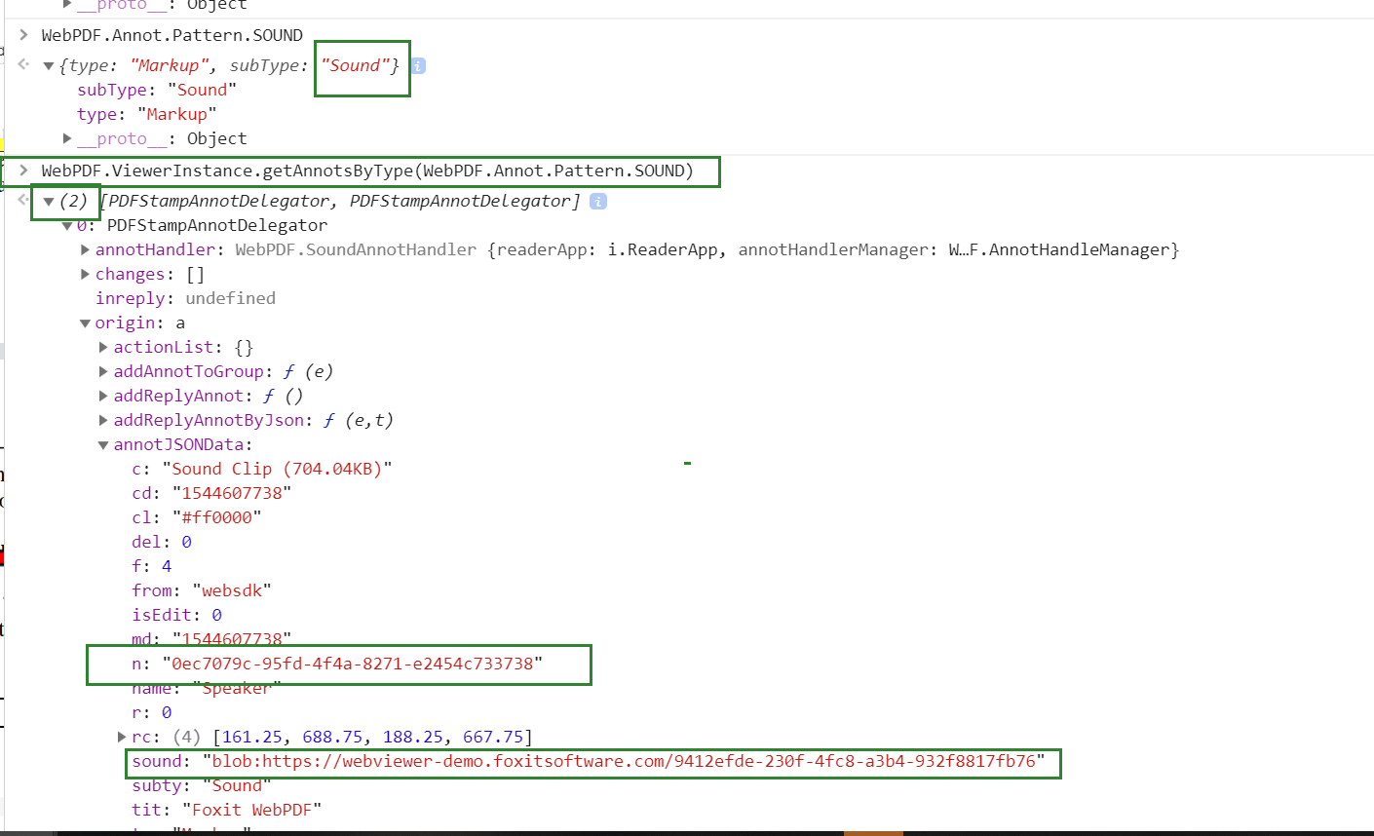Expand __proto__ under type "Markup"
Screen dimensions: 1374x836
click(67, 138)
